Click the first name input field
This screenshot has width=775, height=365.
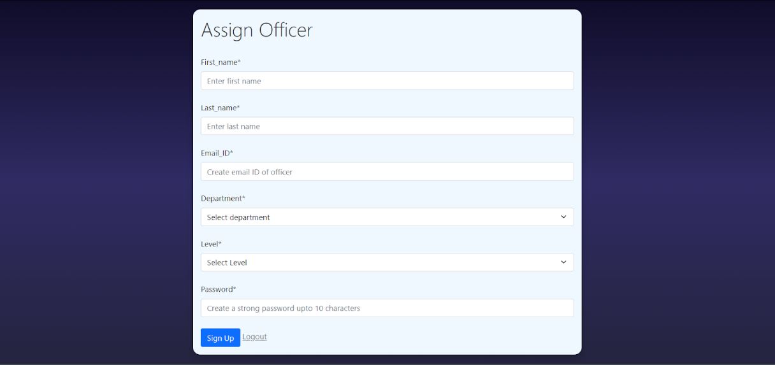pyautogui.click(x=387, y=81)
